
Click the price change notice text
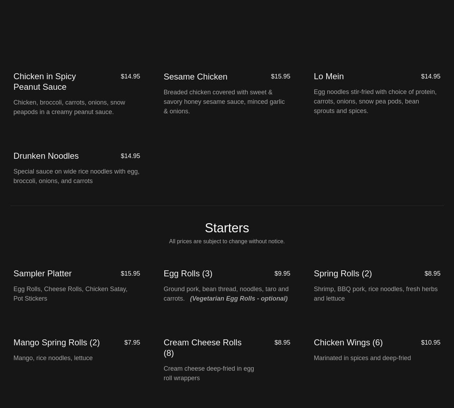coord(227,241)
